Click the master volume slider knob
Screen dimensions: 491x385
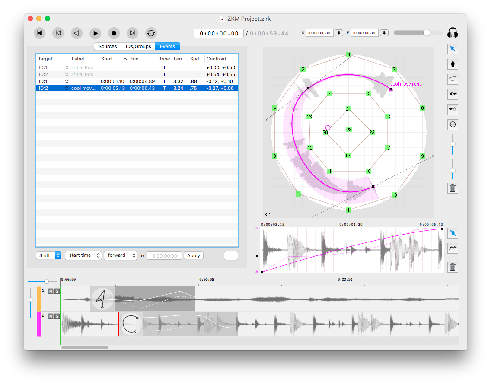click(427, 33)
